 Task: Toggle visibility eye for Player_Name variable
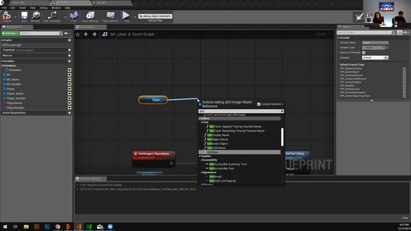[x=69, y=94]
